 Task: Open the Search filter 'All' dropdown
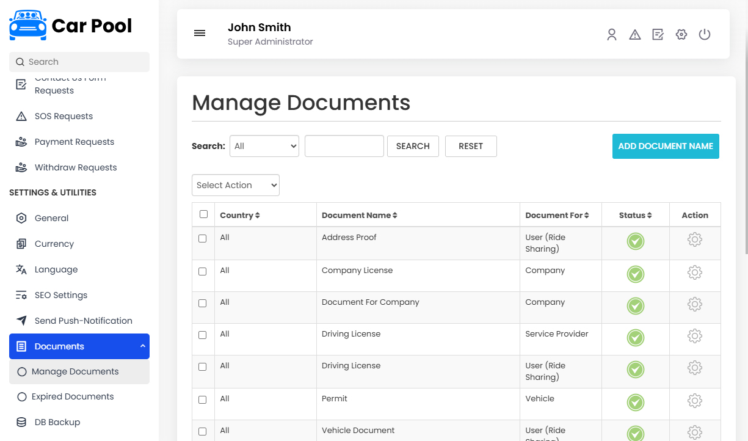pyautogui.click(x=264, y=146)
